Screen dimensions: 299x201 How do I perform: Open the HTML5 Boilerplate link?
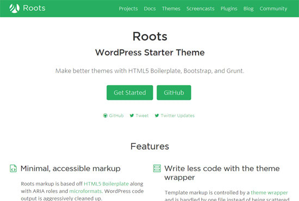tap(106, 184)
